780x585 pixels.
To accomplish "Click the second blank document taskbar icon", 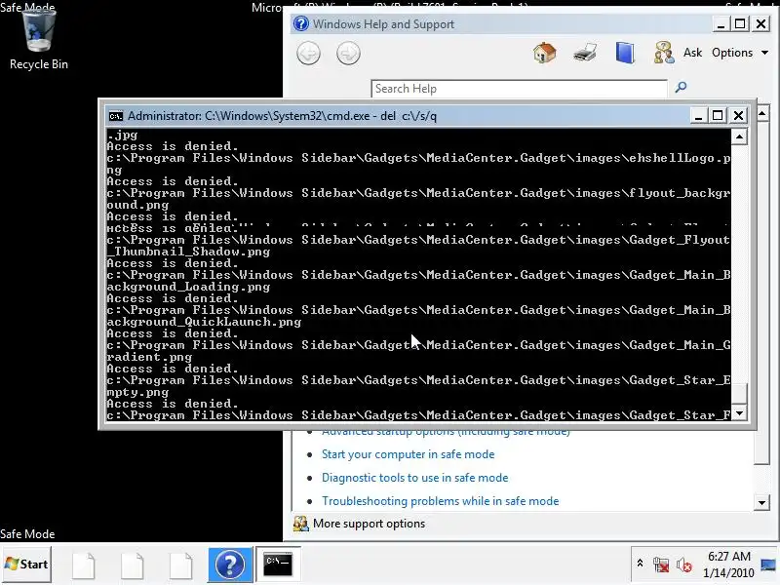I will 133,565.
